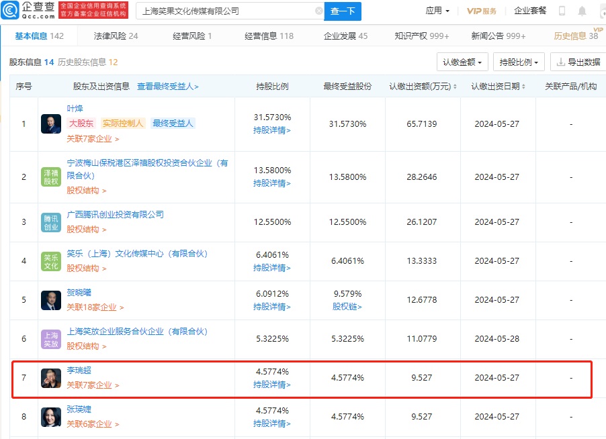Screen dimensions: 606x439
Task: Expand 股权结构 under 广西腾讯创业投资
Action: pos(87,230)
